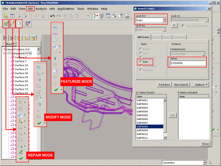Image resolution: width=221 pixels, height=166 pixels.
Task: Open the Look for dropdown
Action: point(164,20)
